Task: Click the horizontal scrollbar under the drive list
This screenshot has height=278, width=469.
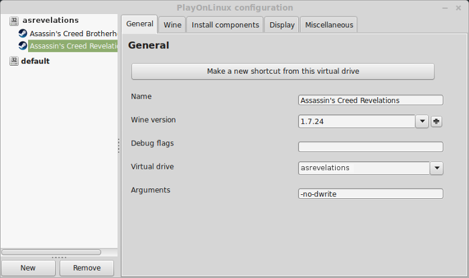Action: click(x=51, y=253)
